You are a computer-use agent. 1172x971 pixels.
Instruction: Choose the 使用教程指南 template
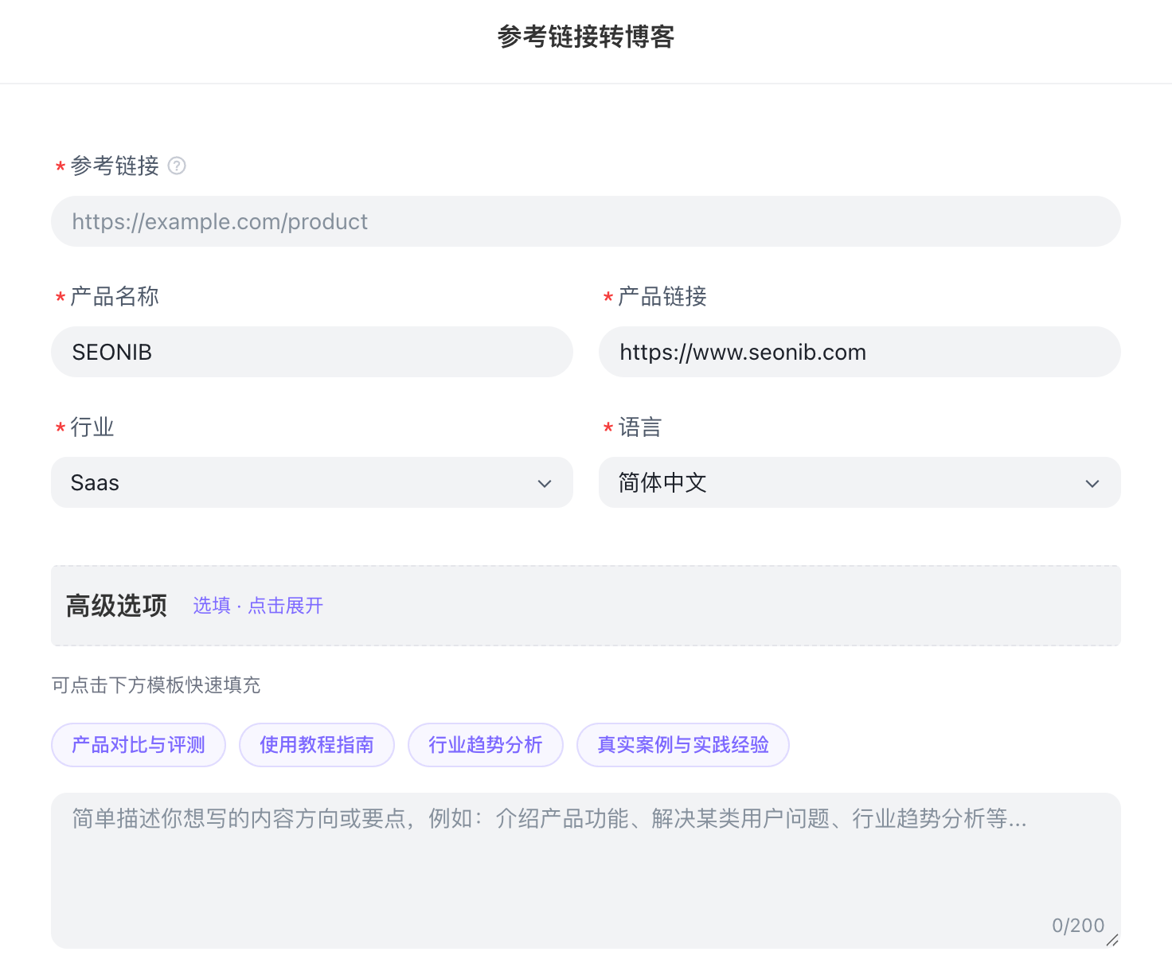click(x=317, y=745)
